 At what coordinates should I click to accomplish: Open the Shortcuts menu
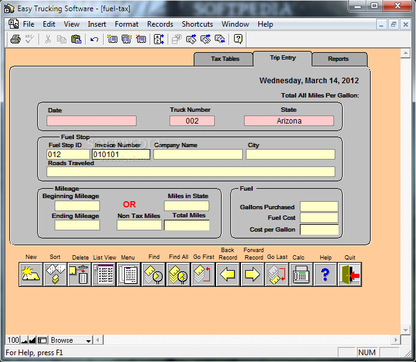pyautogui.click(x=197, y=24)
